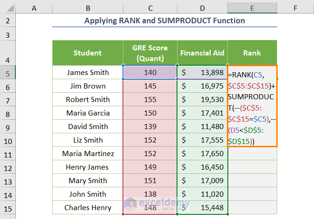This screenshot has width=314, height=219.
Task: Click row 11 header
Action: tap(8, 154)
